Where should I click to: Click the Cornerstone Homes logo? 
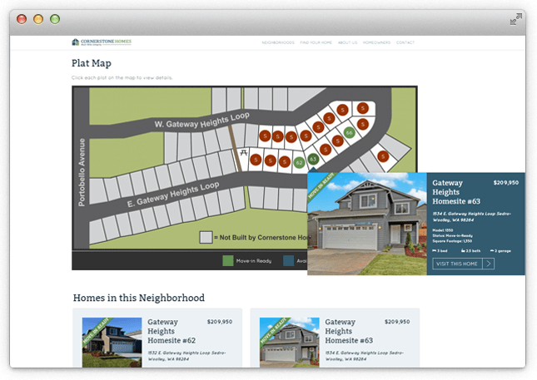click(x=102, y=42)
